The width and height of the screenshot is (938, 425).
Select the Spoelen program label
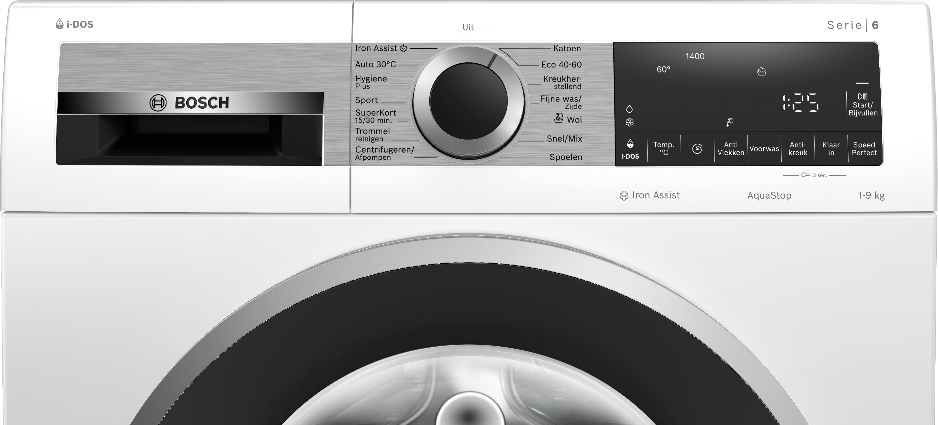tap(566, 157)
